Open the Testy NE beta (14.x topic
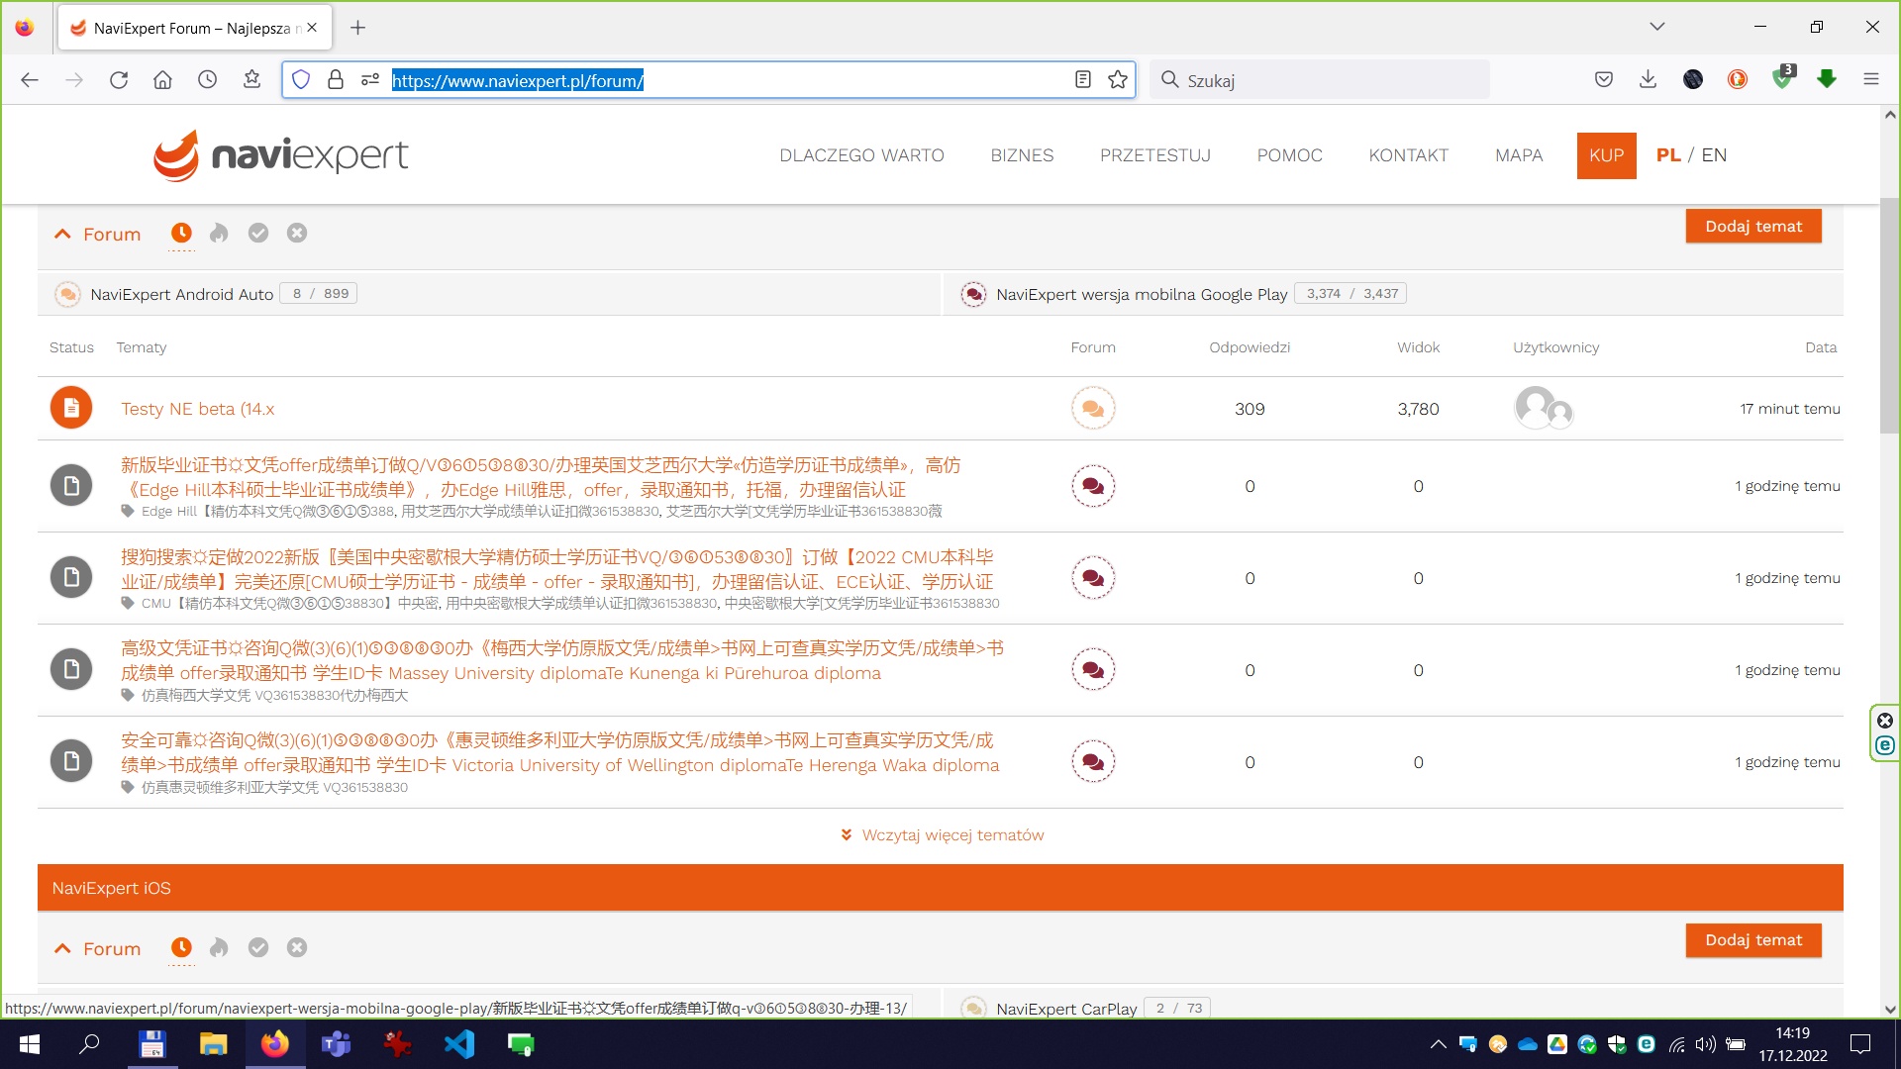 point(198,409)
